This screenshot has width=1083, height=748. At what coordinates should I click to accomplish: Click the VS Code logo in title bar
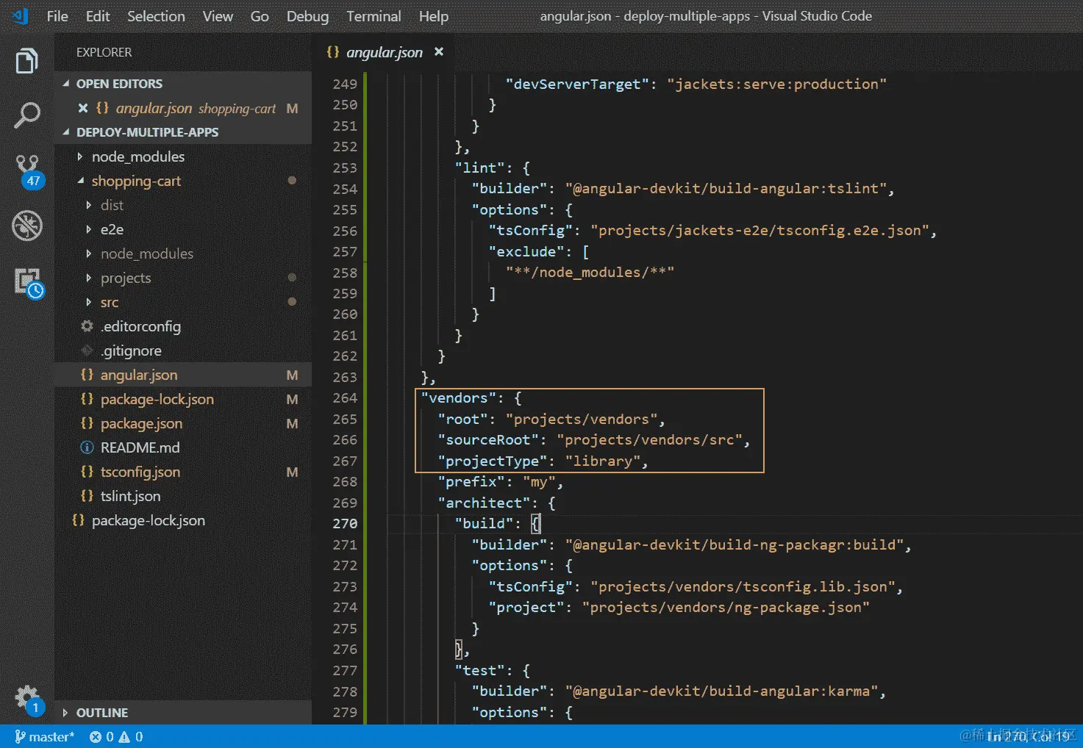click(x=20, y=15)
